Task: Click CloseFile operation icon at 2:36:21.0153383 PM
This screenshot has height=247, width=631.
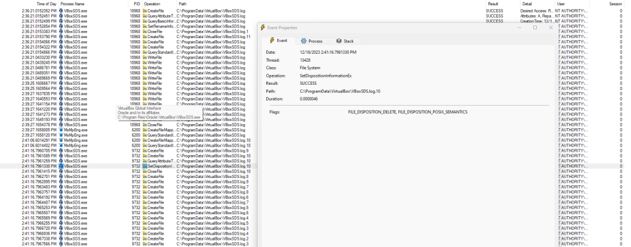Action: 145,32
